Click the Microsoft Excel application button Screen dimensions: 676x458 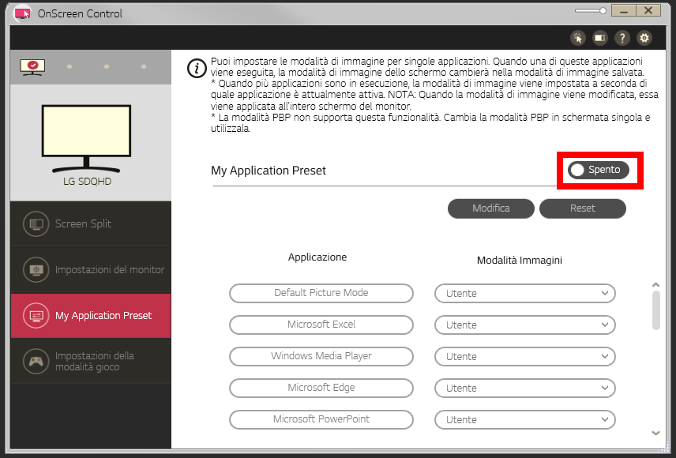point(321,325)
